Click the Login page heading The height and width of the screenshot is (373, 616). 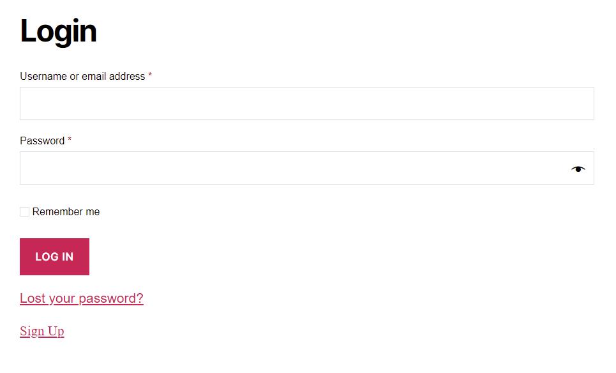pos(58,31)
